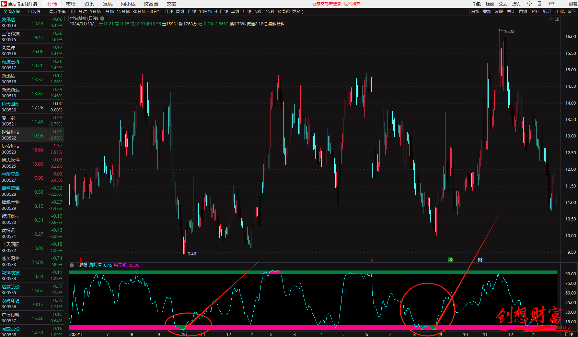Screen dimensions: 578x337
Task: Open the 行情 tab
Action: pyautogui.click(x=52, y=4)
